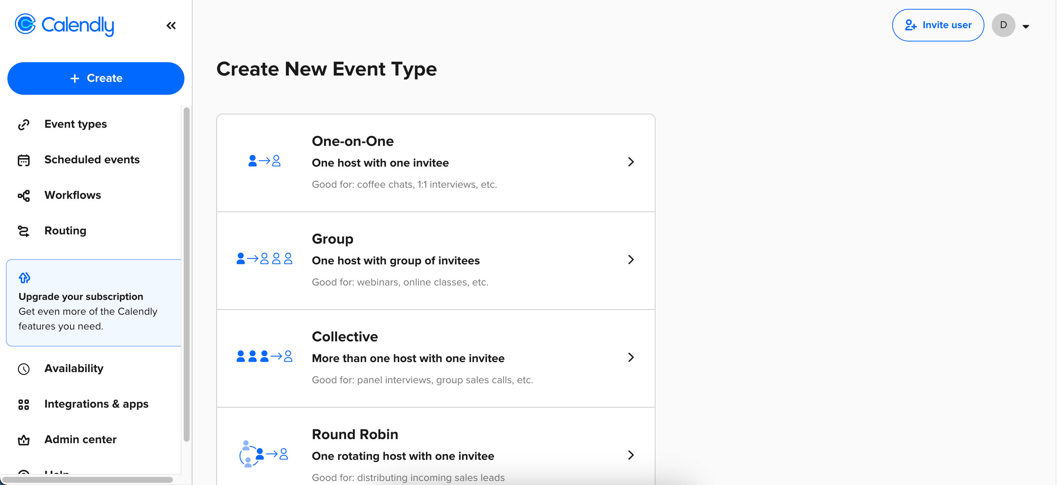Open the account dropdown arrow
1057x485 pixels.
tap(1026, 26)
